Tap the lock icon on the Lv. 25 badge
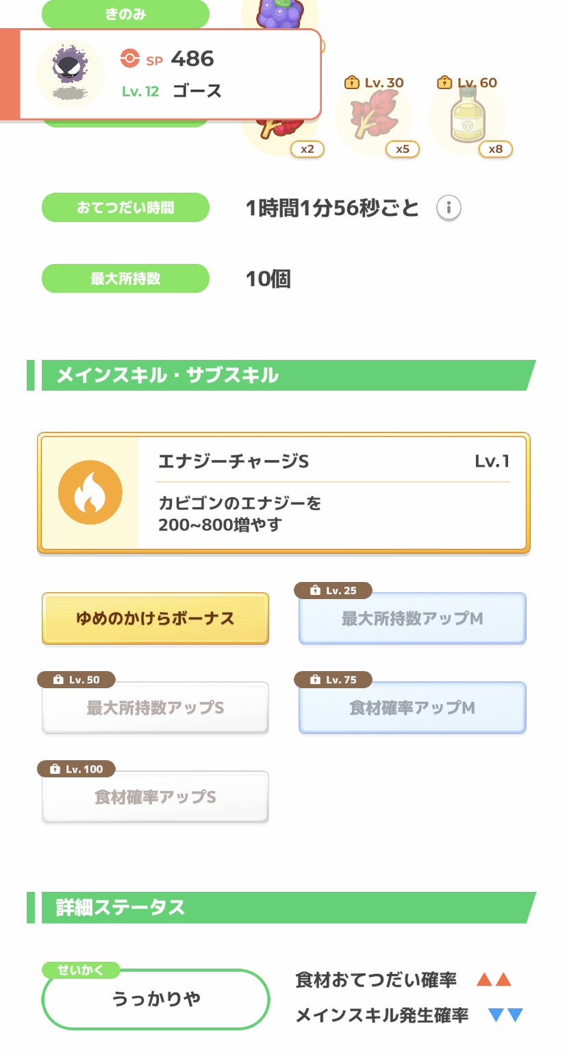 (x=315, y=590)
